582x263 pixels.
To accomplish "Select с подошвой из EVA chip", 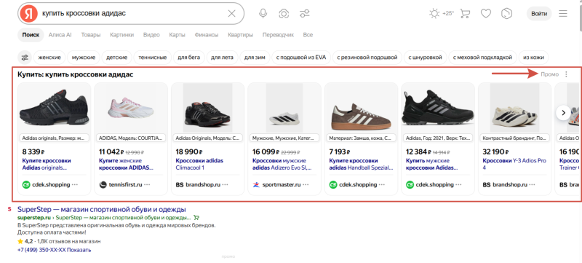I will coord(301,58).
